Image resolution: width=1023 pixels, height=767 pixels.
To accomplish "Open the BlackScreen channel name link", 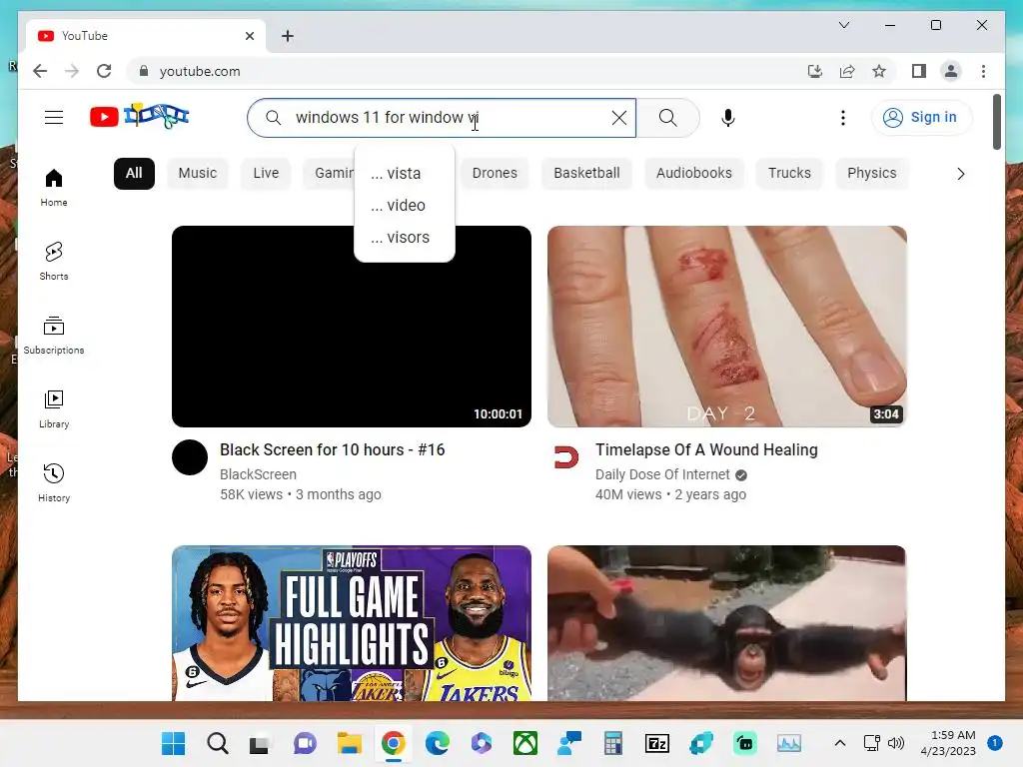I will coord(259,474).
